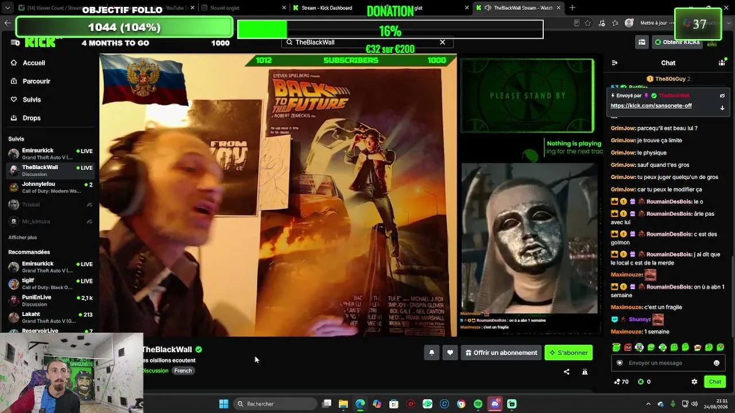The width and height of the screenshot is (735, 413).
Task: Click the Envoyer un message input
Action: 668,363
